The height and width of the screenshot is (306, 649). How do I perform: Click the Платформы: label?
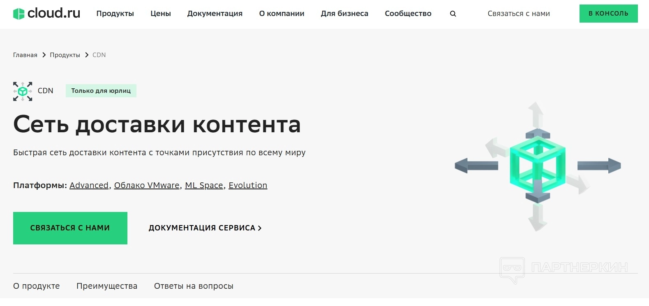click(x=40, y=185)
